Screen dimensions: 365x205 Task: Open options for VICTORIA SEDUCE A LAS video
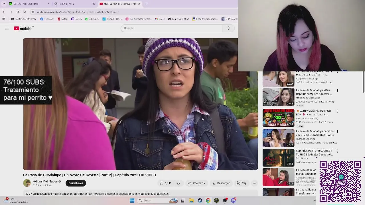[x=337, y=132]
